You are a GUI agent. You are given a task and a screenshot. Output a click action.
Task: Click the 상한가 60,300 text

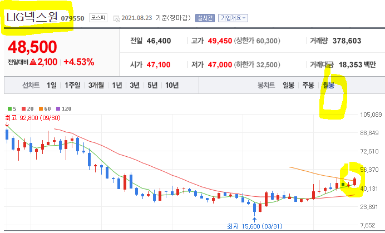tap(257, 41)
